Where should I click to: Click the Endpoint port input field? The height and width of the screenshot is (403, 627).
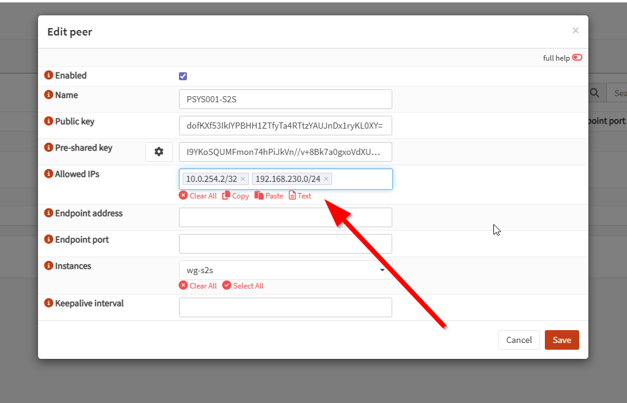[285, 244]
